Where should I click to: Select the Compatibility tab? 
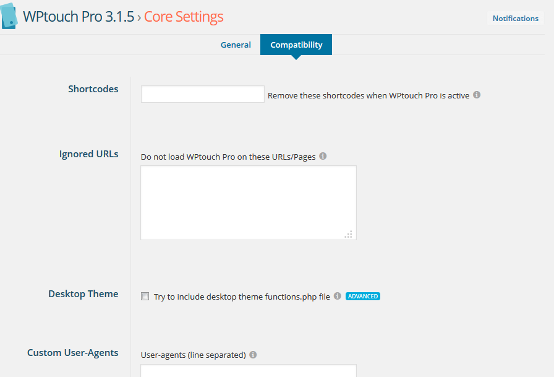tap(296, 45)
